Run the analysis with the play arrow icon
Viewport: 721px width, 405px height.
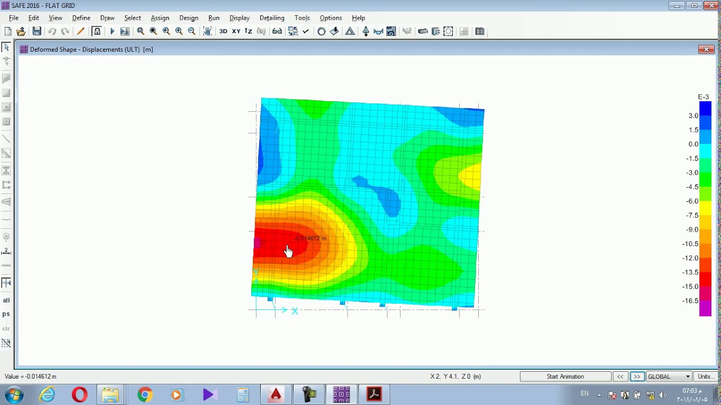pos(112,31)
